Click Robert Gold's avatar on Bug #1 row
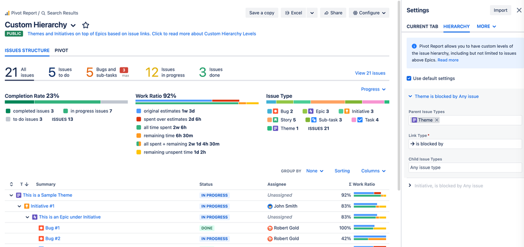Viewport: 524px width, 247px height. pos(270,228)
